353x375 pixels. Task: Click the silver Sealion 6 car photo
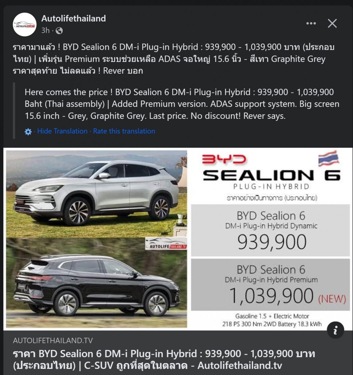96,193
